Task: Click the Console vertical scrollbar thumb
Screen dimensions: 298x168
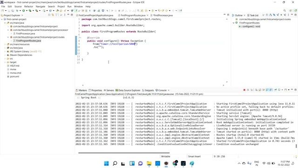Action: 296,146
